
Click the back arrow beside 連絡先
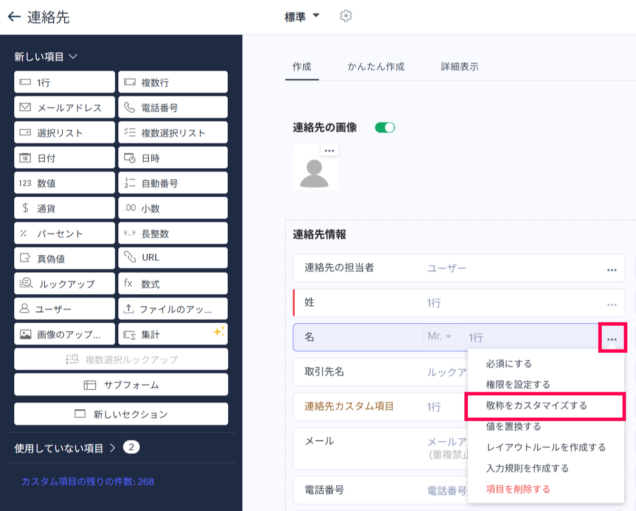pyautogui.click(x=14, y=17)
